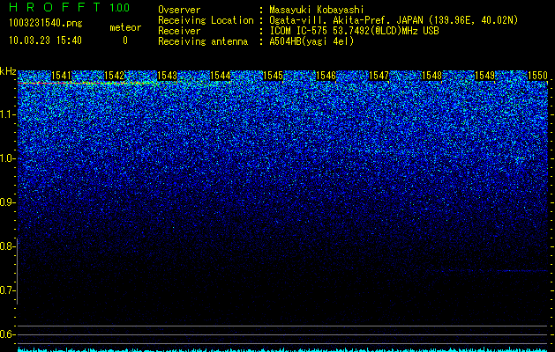
Task: Click the Receiving Location label
Action: point(206,20)
